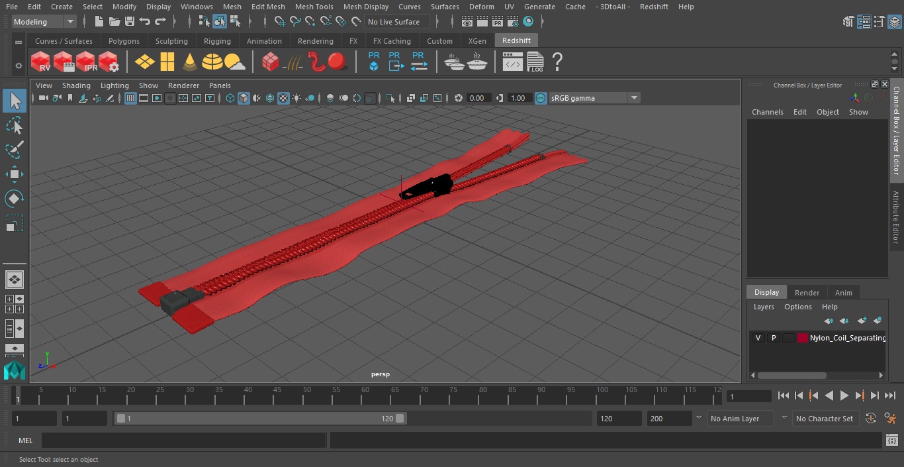Launch Redshift IPR render shelf icon

(x=85, y=62)
